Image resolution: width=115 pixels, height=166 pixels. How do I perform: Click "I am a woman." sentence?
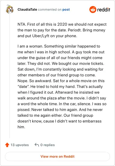(30, 46)
